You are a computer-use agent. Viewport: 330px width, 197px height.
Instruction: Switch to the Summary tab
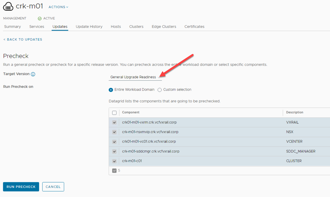point(13,27)
